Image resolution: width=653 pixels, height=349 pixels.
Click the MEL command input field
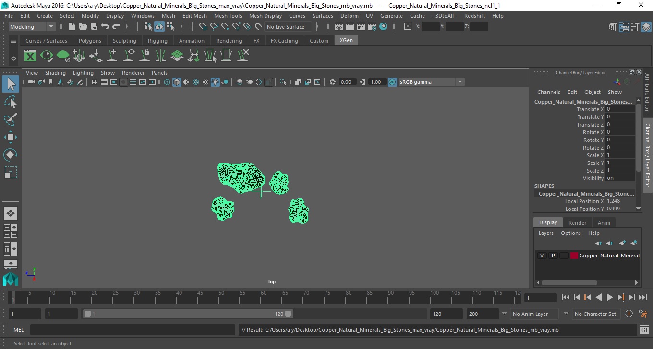[134, 330]
